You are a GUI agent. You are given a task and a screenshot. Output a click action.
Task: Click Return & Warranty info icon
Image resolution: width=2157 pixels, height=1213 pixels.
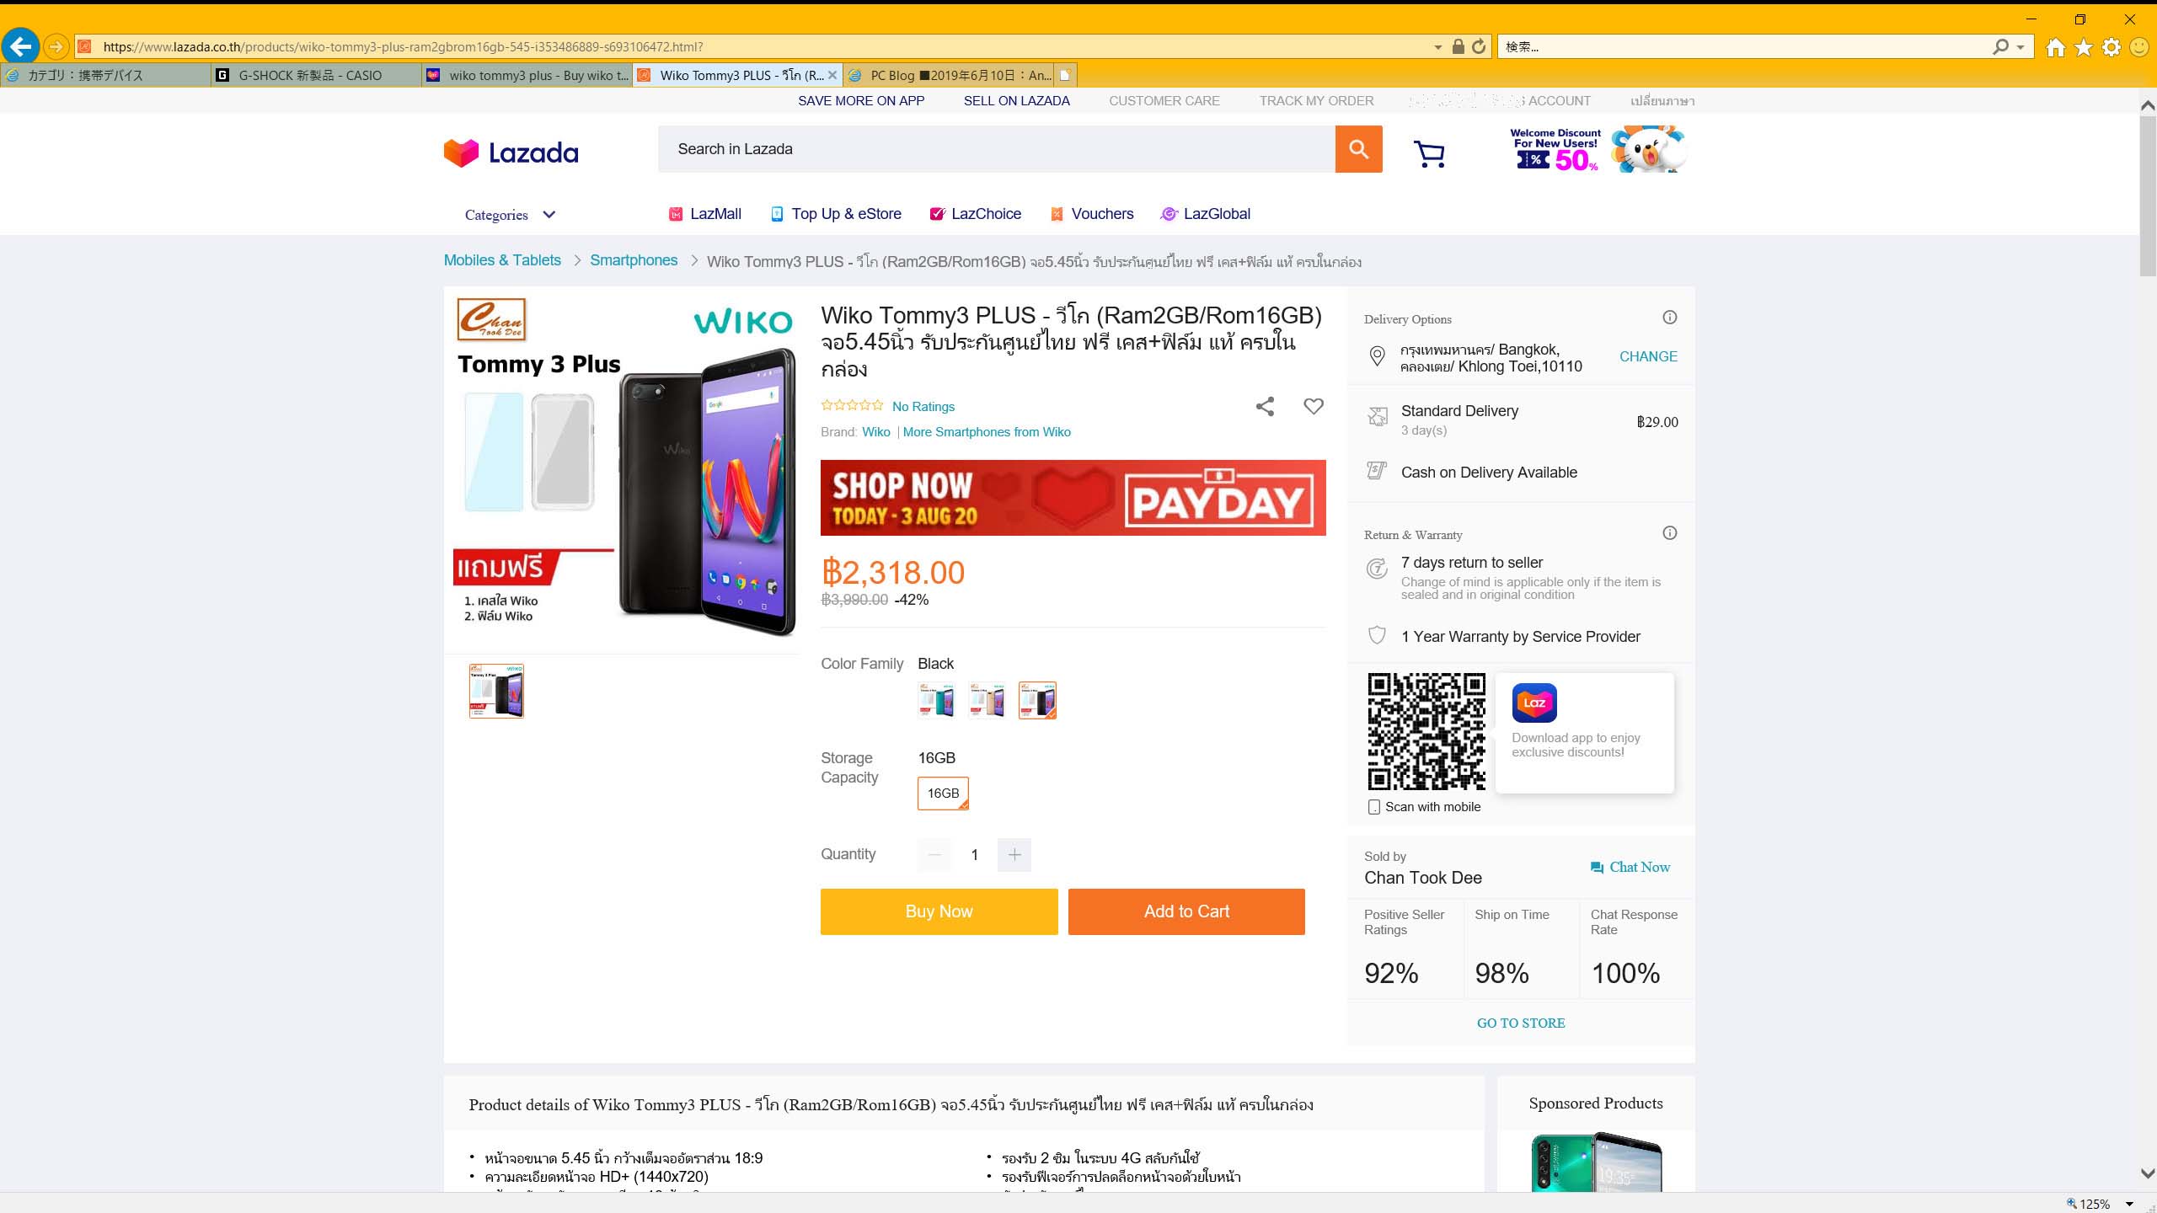(1669, 533)
